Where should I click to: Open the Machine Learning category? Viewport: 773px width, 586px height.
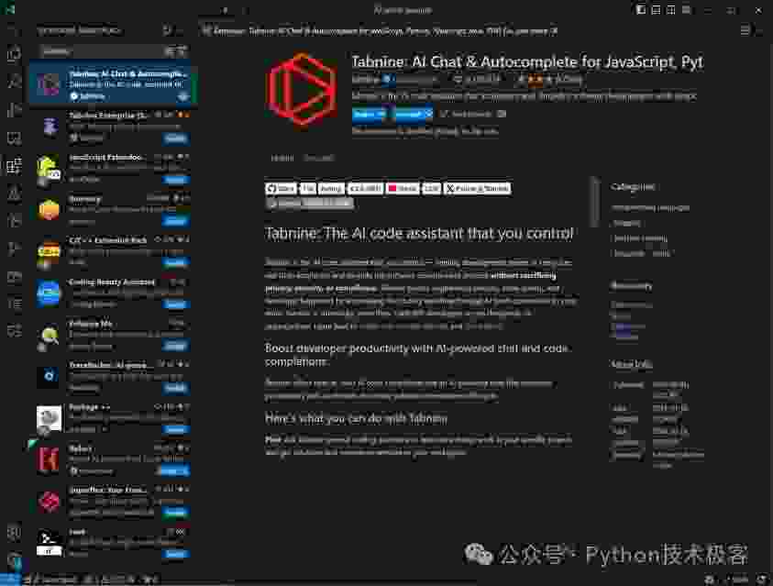(x=640, y=238)
